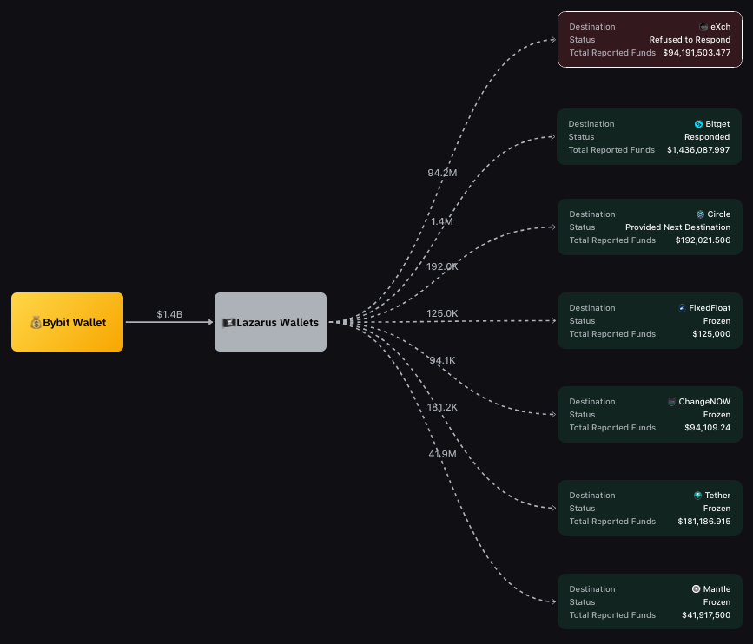Image resolution: width=753 pixels, height=644 pixels.
Task: Open the Mantle destination card
Action: tap(650, 601)
